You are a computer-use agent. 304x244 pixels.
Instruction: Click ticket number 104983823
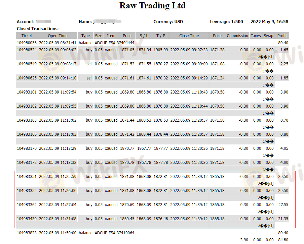click(27, 233)
